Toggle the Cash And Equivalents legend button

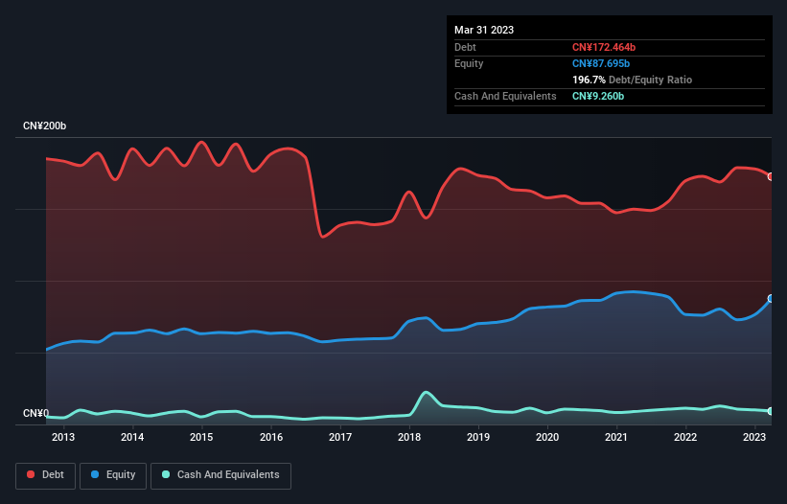coord(220,475)
